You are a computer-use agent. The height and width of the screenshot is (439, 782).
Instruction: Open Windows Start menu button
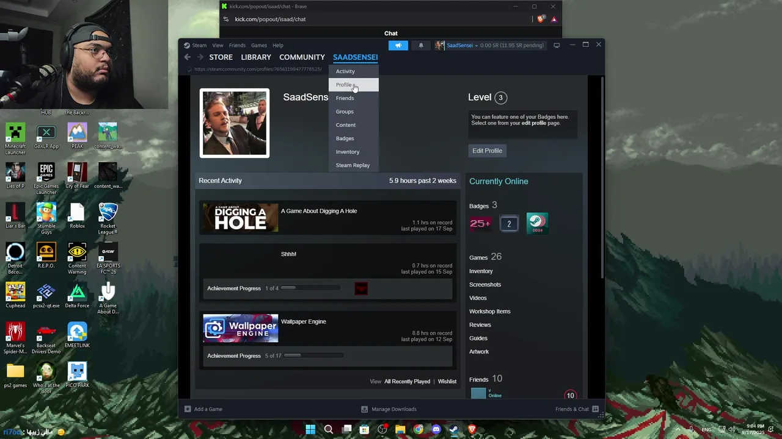coord(310,429)
